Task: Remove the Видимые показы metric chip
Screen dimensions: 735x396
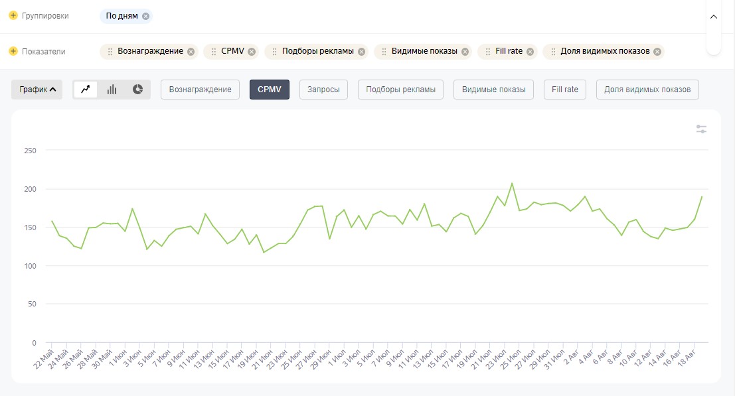Action: (x=465, y=52)
